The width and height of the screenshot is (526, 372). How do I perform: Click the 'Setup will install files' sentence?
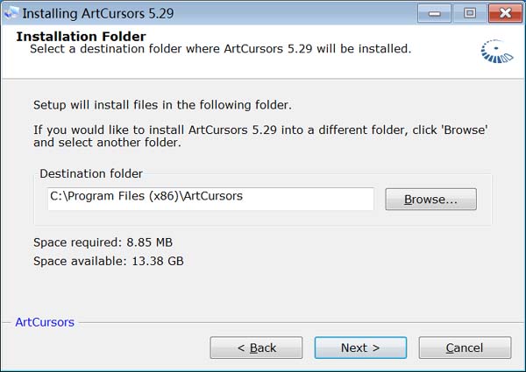point(163,105)
